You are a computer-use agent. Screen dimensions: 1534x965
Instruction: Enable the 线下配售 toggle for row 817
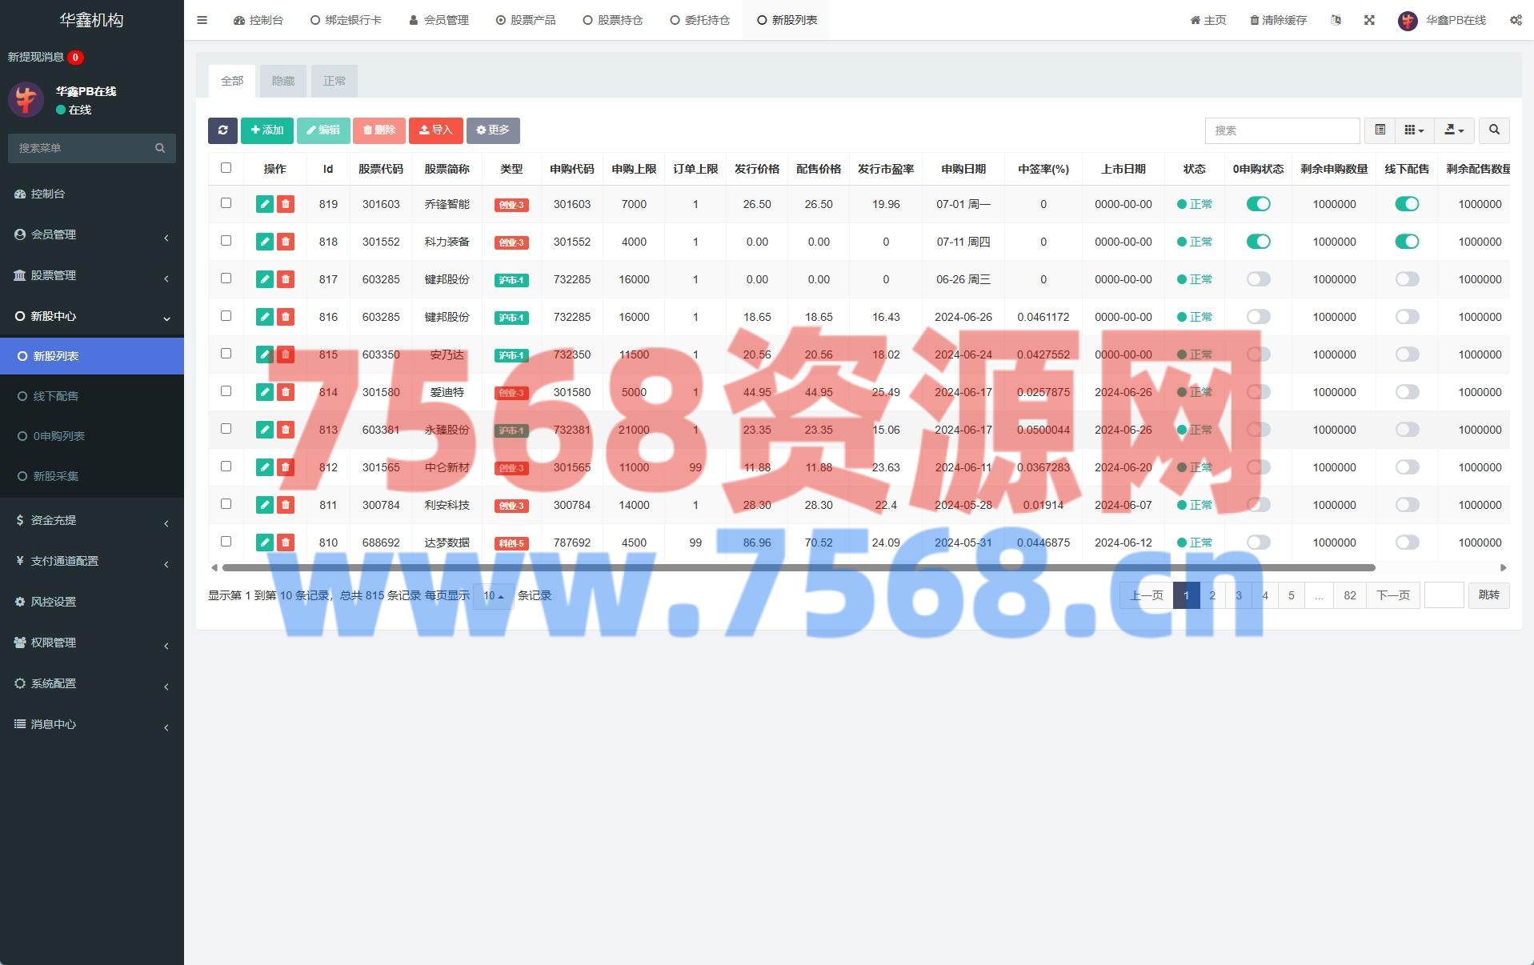click(x=1407, y=279)
